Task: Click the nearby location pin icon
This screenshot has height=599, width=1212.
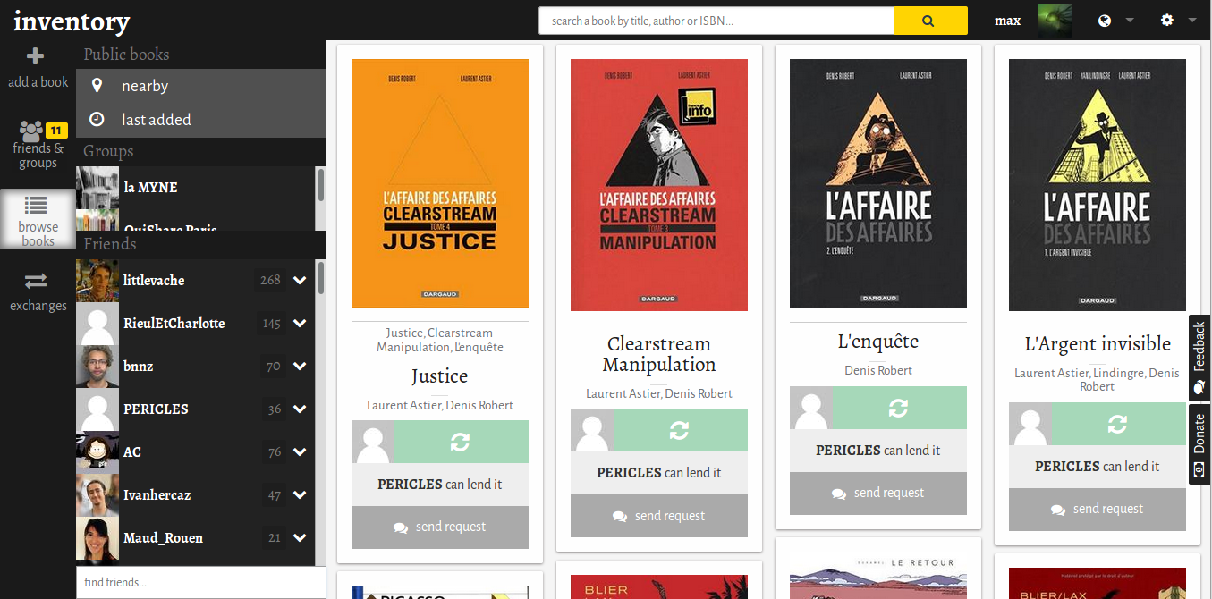Action: 97,86
